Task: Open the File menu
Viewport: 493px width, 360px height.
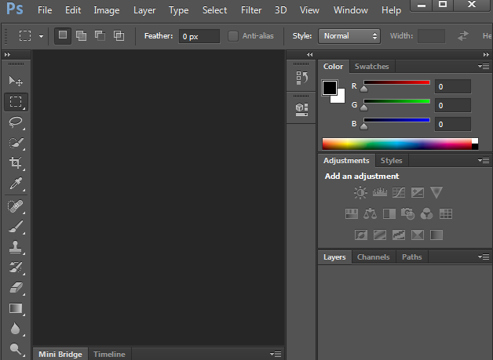Action: click(45, 10)
